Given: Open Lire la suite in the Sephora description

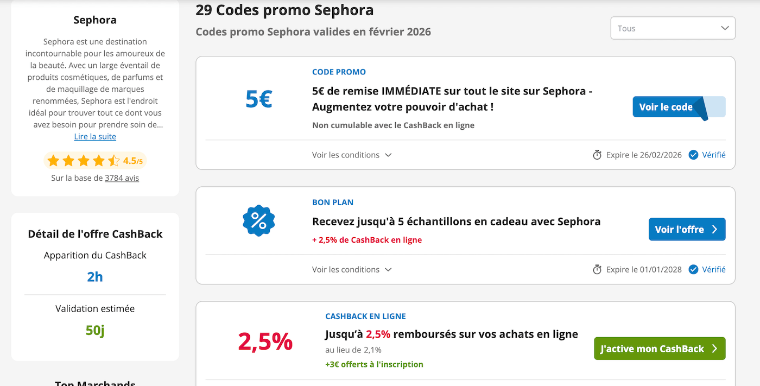Looking at the screenshot, I should 95,136.
